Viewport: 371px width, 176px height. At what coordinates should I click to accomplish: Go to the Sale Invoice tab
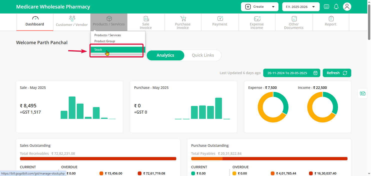pos(146,22)
